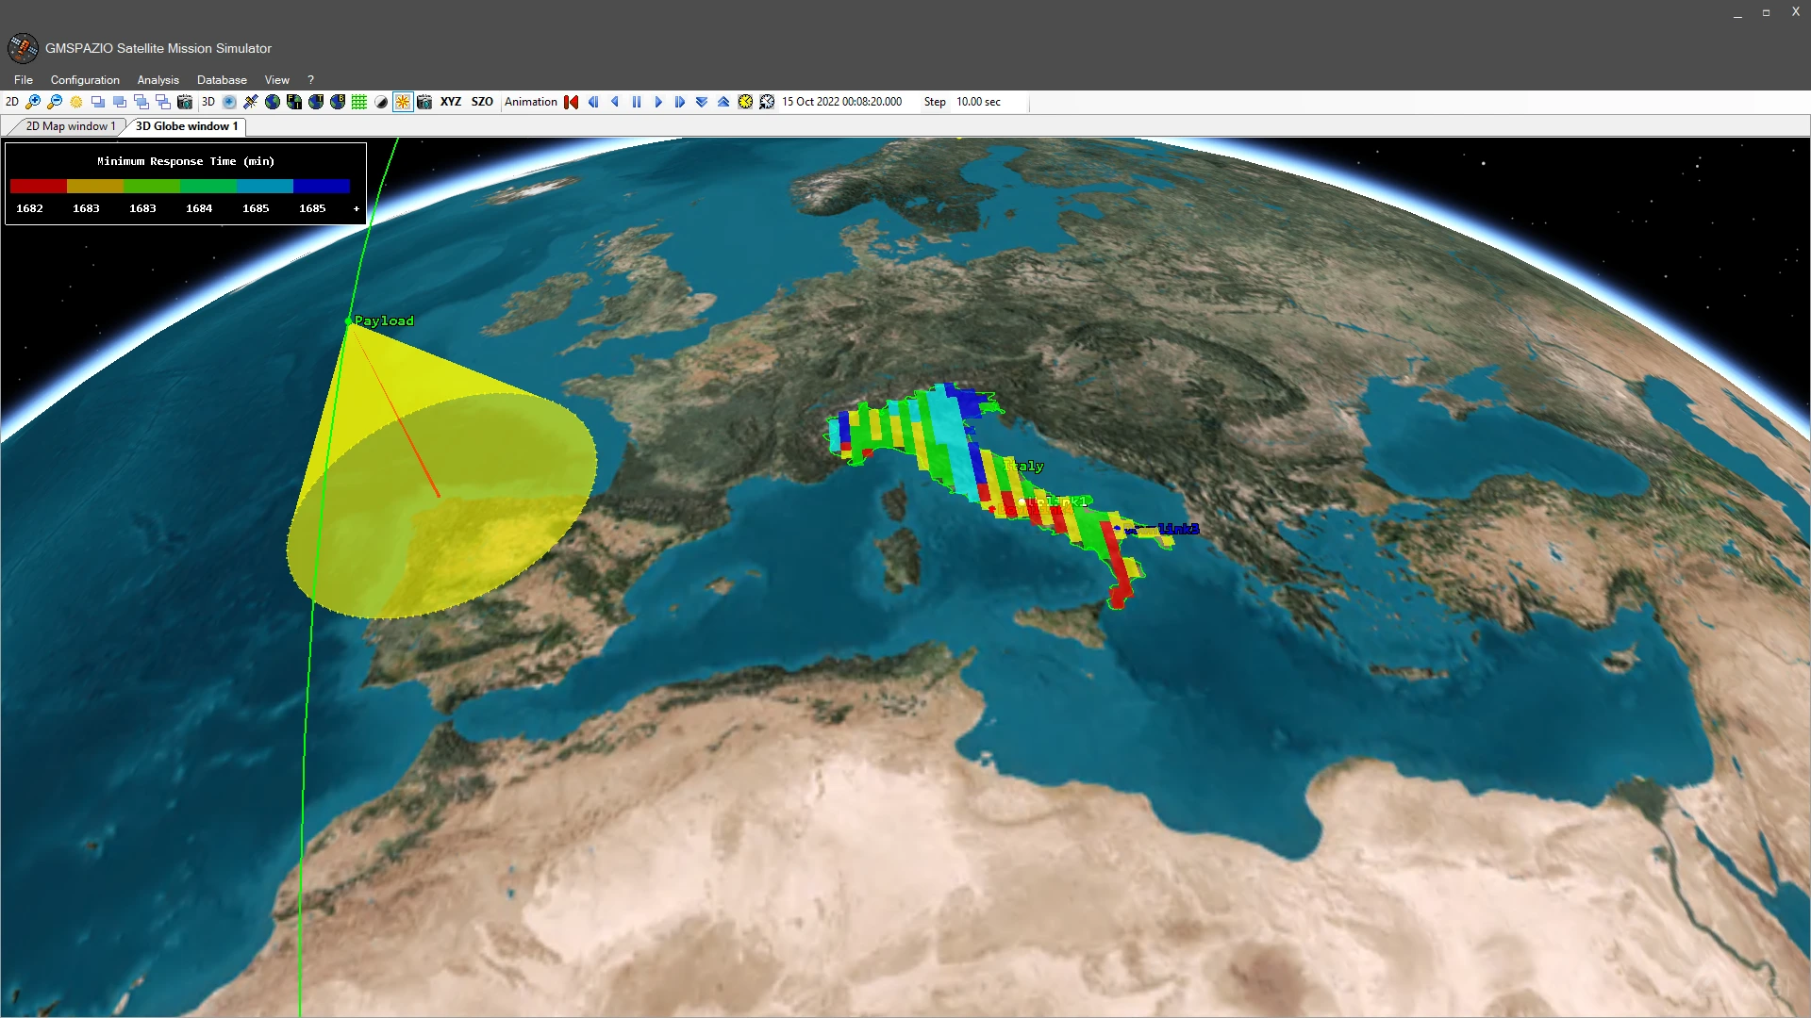Toggle the highlighted star burst icon
The image size is (1811, 1018).
[403, 102]
